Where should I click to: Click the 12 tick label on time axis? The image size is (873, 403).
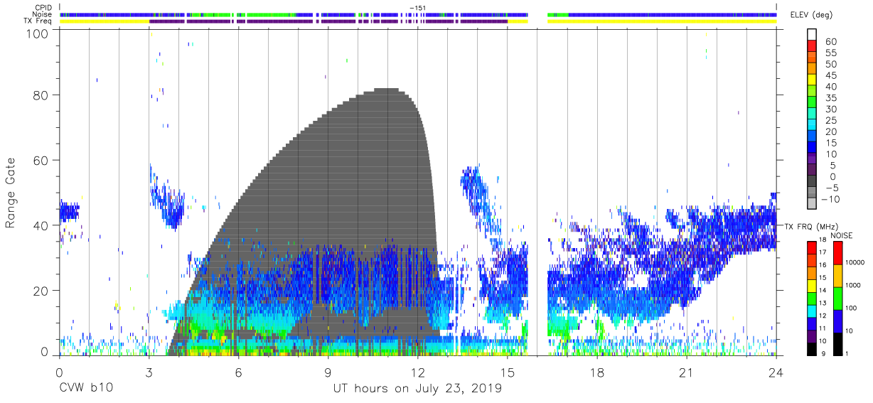click(417, 372)
